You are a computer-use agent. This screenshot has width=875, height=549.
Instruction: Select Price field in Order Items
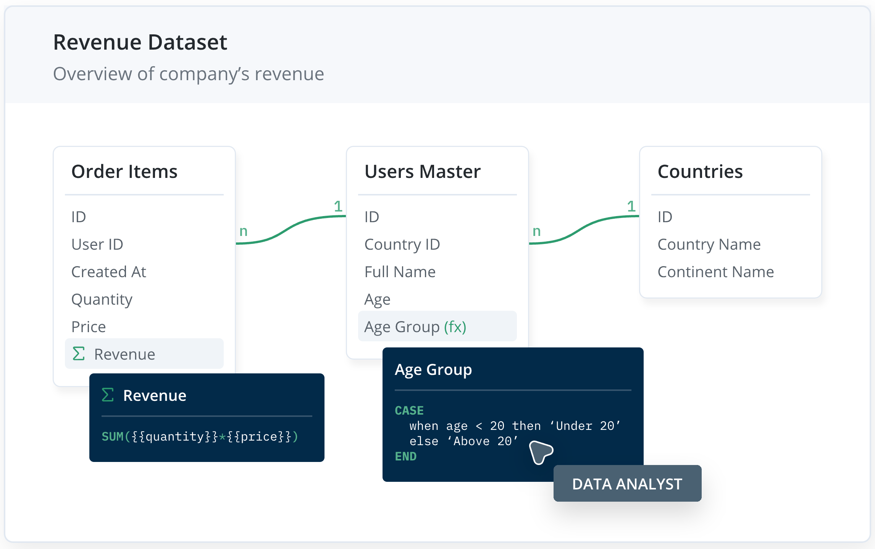click(x=89, y=327)
